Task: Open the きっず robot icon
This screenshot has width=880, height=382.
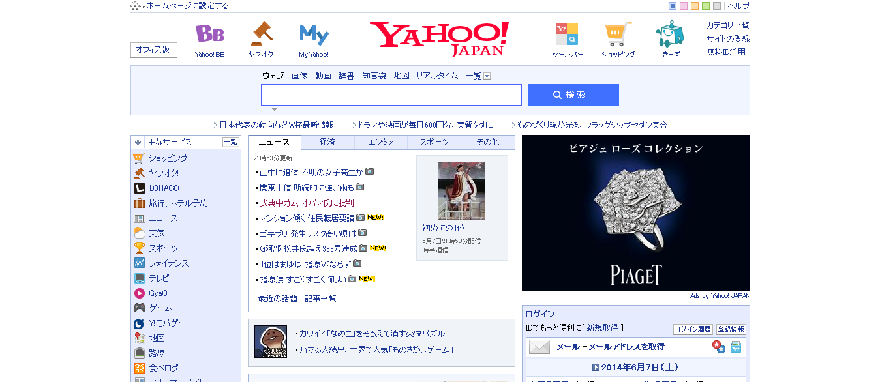Action: click(x=671, y=34)
